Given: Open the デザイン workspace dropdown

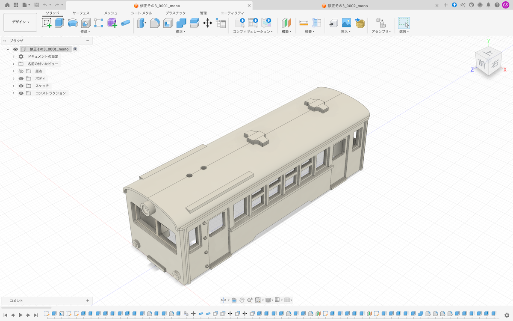Looking at the screenshot, I should tap(20, 22).
